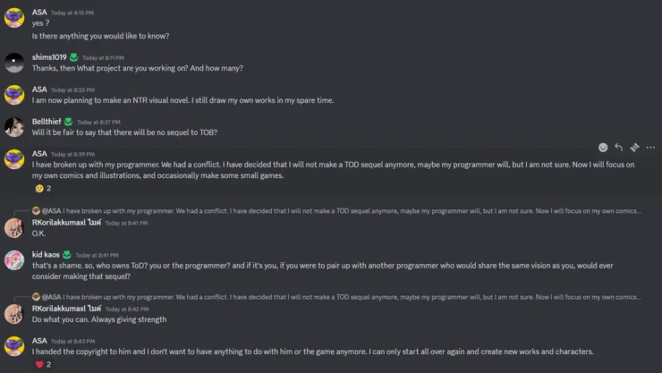
Task: Click the green role badge next to shims1019
Action: tap(74, 57)
